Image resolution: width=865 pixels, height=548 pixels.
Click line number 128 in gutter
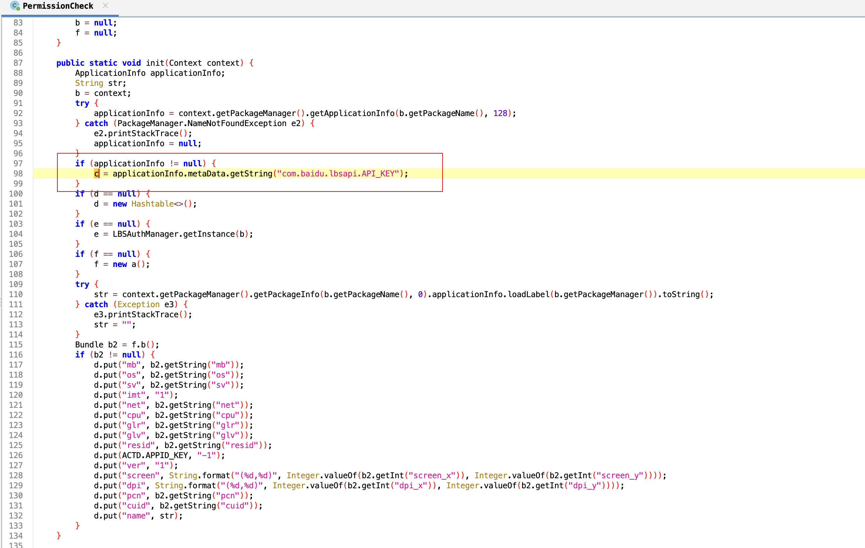pos(16,475)
